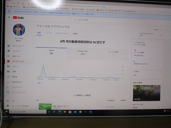The width and height of the screenshot is (171, 128).
Task: Switch to the エンゲージメント tab
Action: [62, 34]
